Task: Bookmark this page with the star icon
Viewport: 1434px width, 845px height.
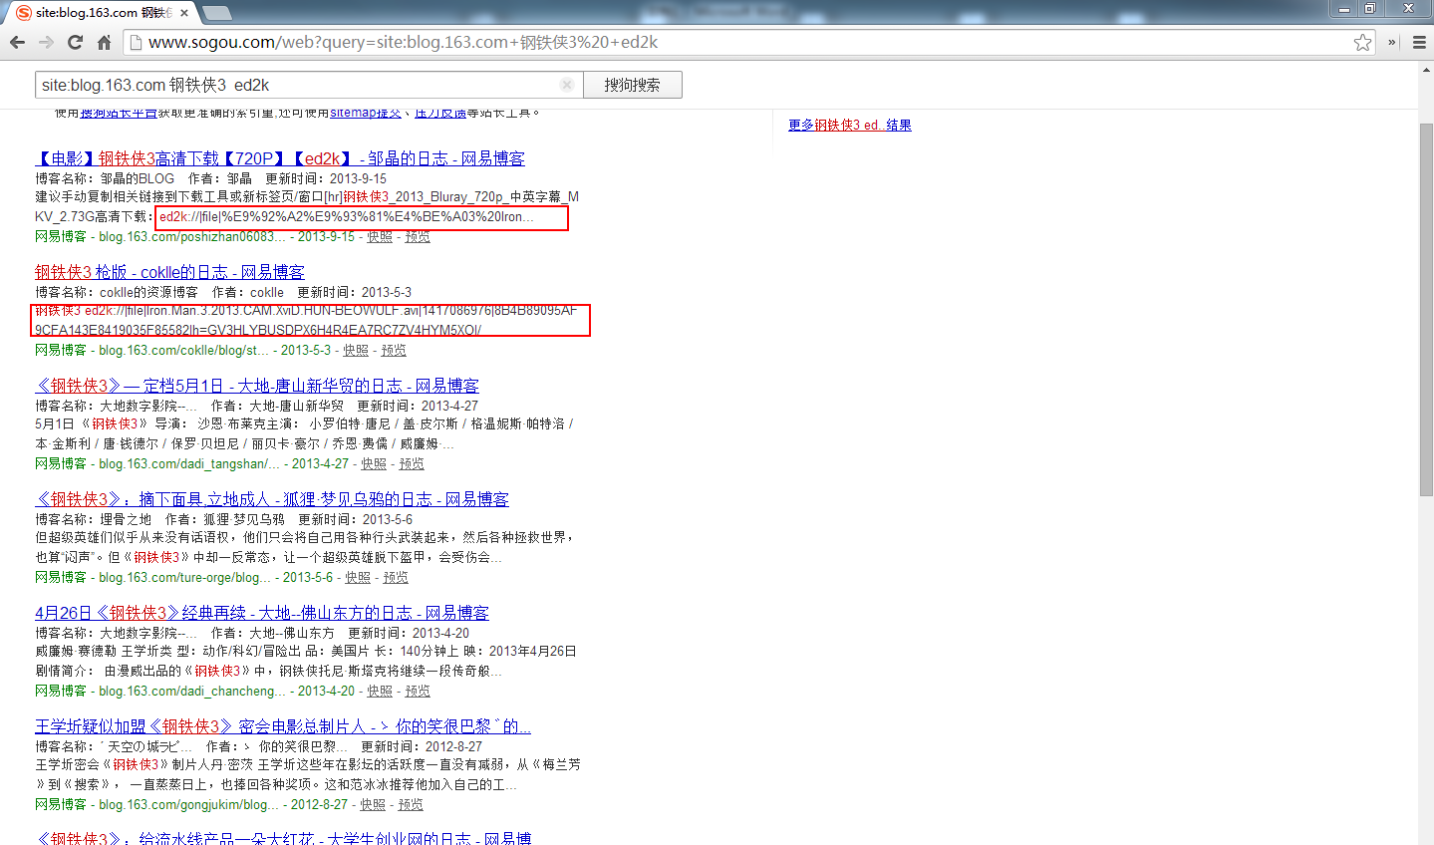Action: [1362, 42]
